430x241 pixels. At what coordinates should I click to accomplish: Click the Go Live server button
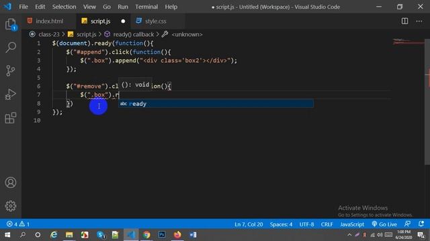click(x=384, y=224)
